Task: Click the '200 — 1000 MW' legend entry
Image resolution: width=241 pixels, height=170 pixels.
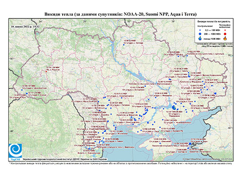Action: (212, 34)
